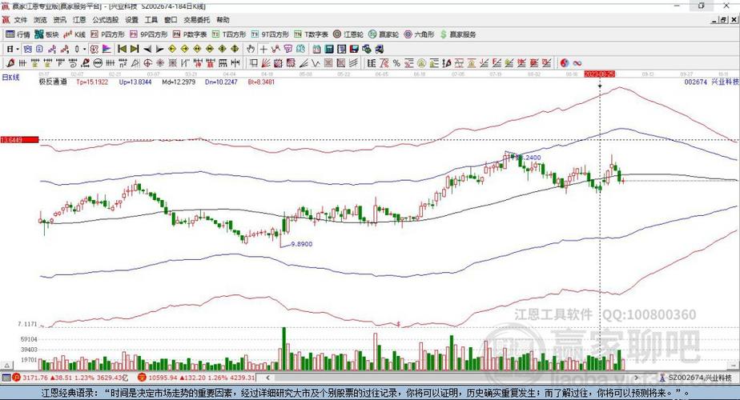740x400 pixels.
Task: Open the T四方形 tool
Action: click(x=229, y=34)
